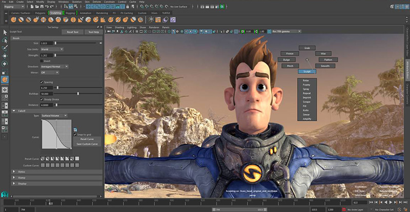Click the Buildup slider handle

pyautogui.click(x=78, y=94)
